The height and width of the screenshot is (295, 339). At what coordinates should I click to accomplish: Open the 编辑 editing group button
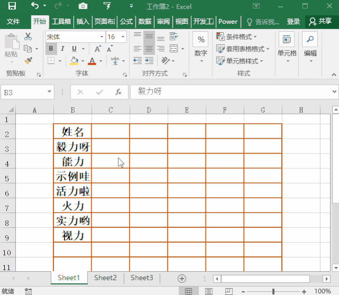(x=310, y=48)
